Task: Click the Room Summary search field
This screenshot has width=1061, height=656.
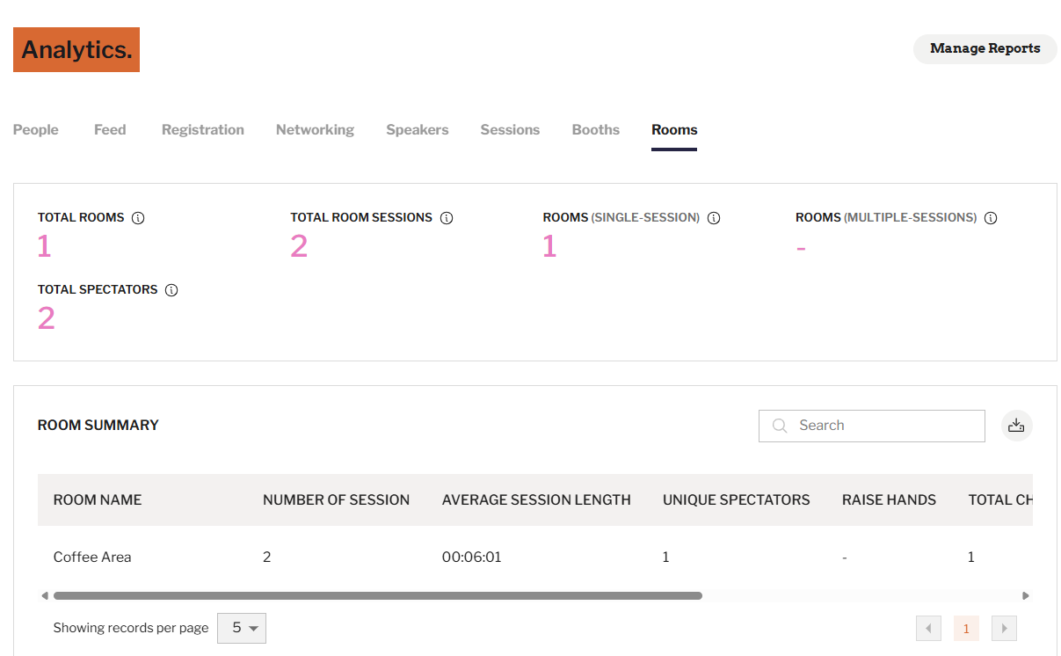Action: tap(872, 426)
